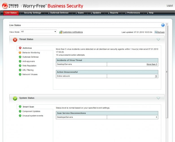The image size is (175, 142).
Task: Select Behavior Monitoring in the threat list
Action: click(31, 53)
